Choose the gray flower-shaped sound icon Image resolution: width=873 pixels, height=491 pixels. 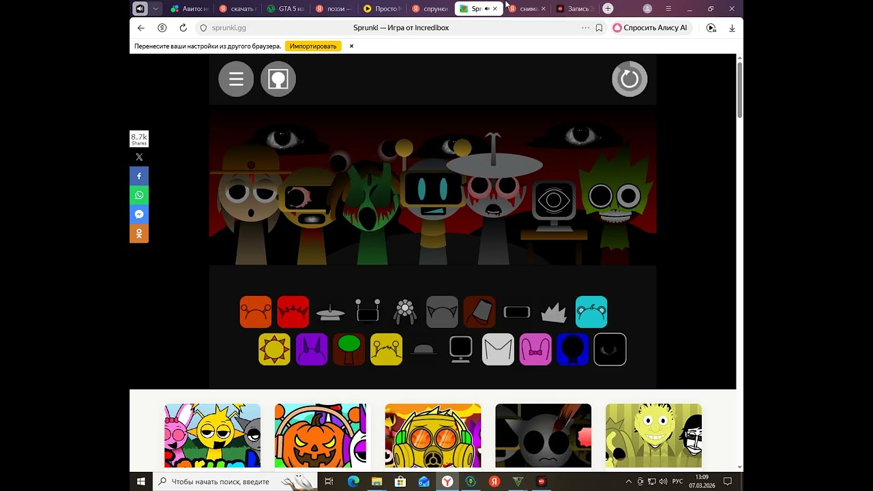pyautogui.click(x=405, y=312)
